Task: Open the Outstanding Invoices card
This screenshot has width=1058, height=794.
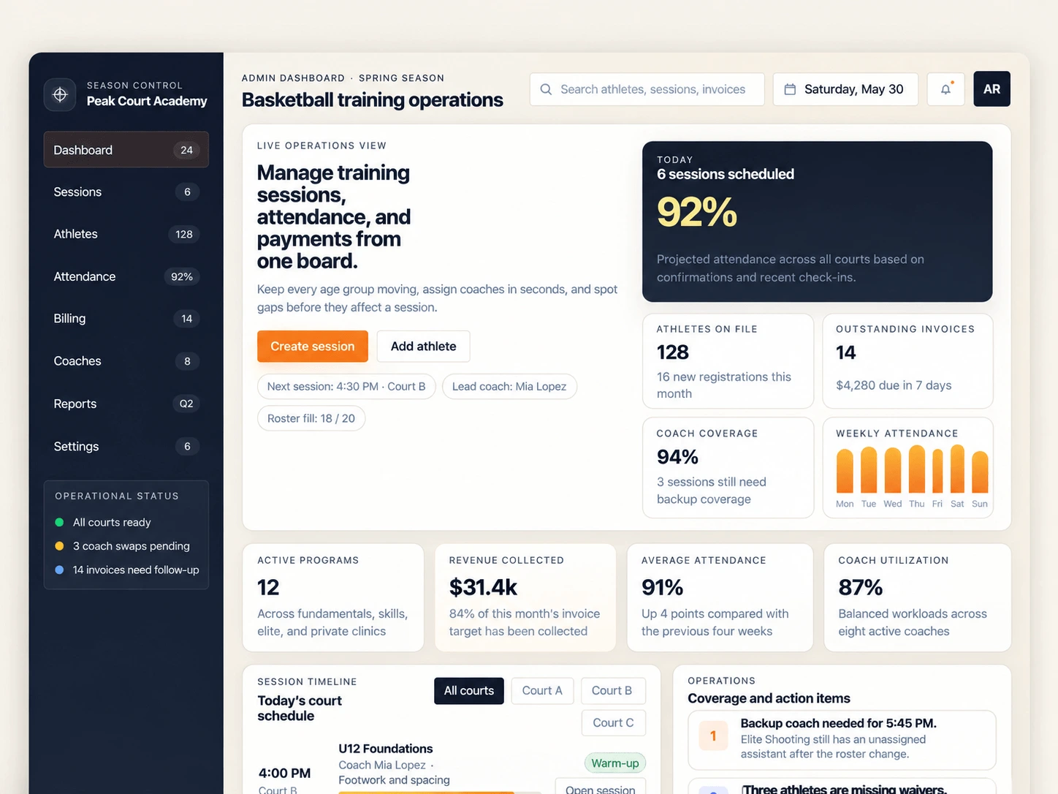Action: tap(907, 361)
